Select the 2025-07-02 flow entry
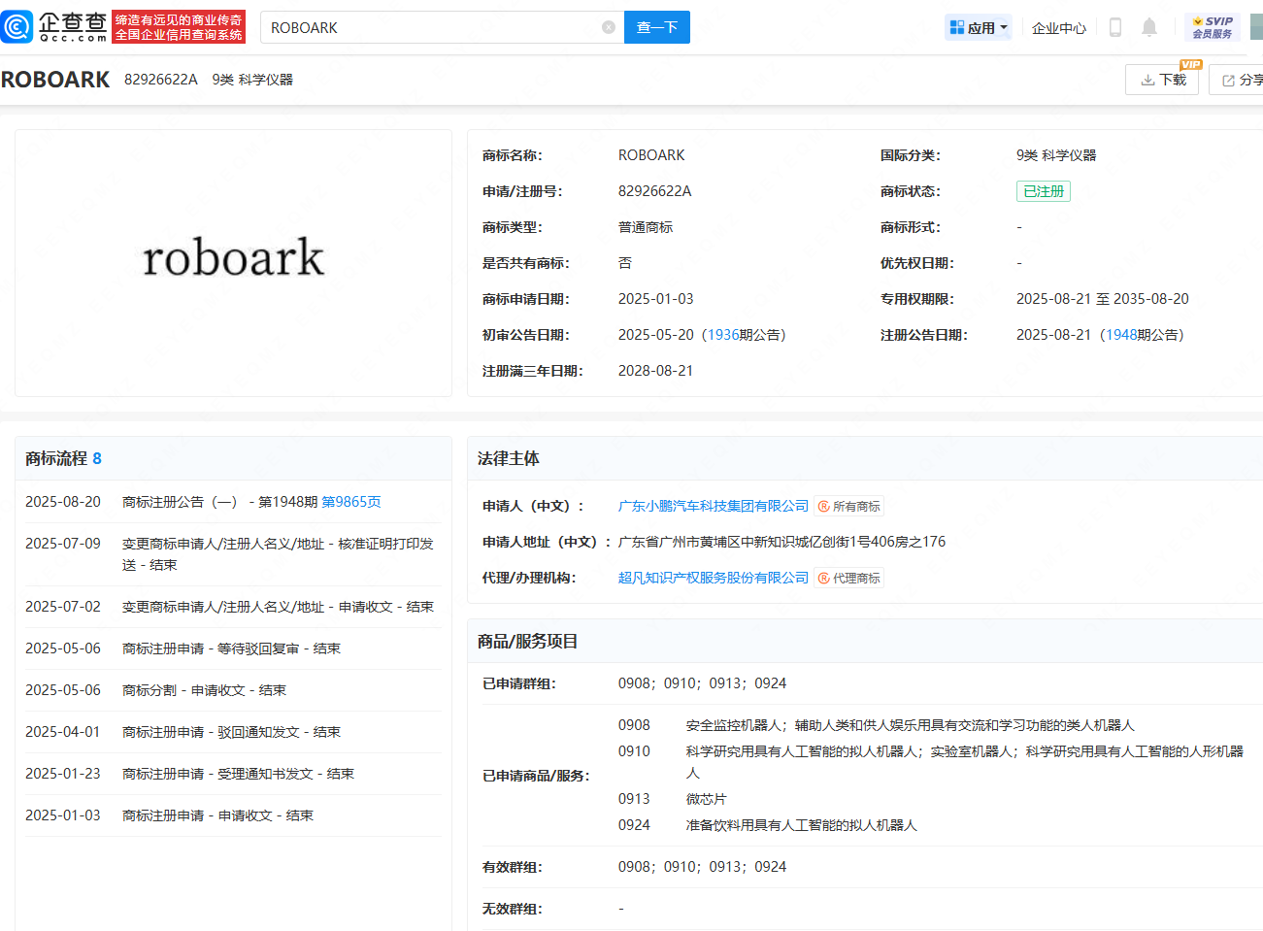The width and height of the screenshot is (1263, 931). coord(233,607)
